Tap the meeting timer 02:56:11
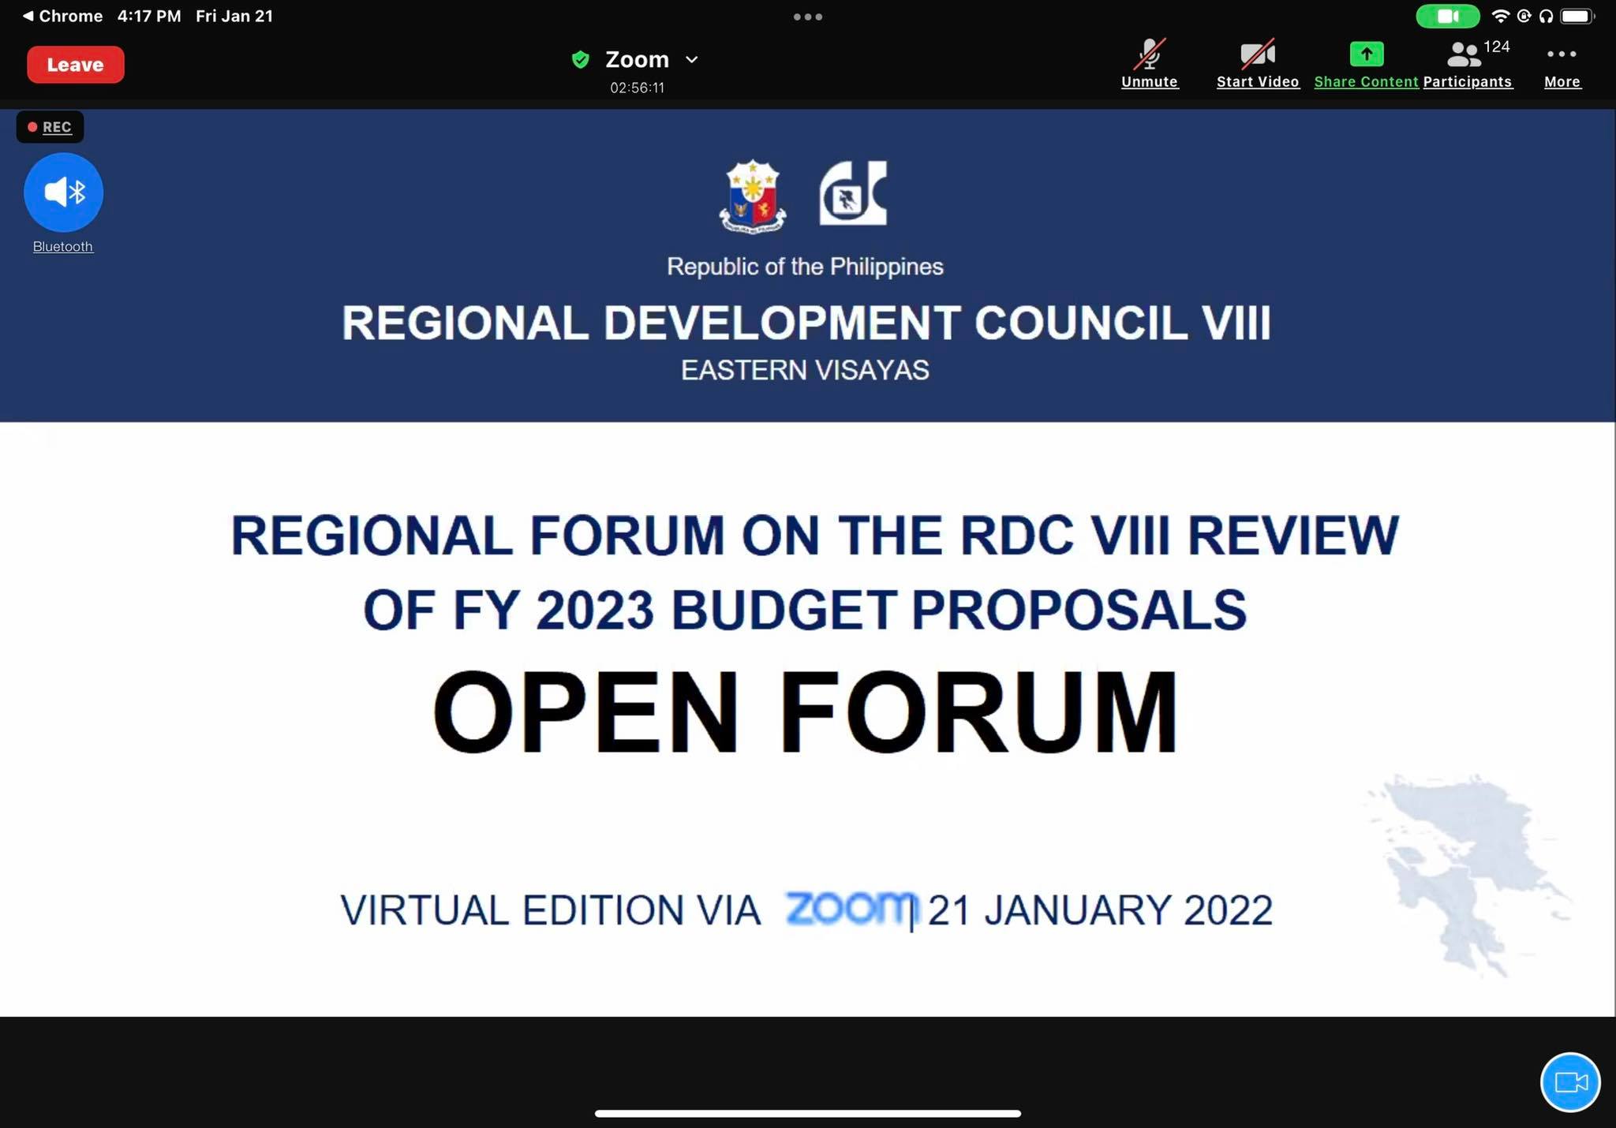Viewport: 1616px width, 1128px height. (637, 88)
